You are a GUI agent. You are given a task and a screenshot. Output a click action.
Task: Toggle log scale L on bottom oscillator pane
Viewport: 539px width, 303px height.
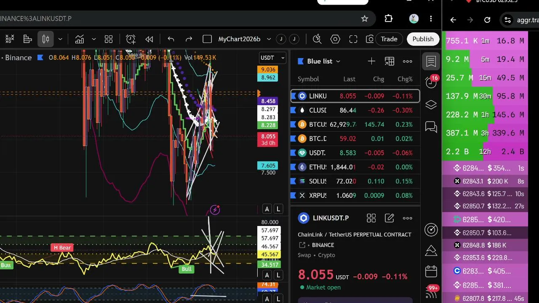[278, 299]
